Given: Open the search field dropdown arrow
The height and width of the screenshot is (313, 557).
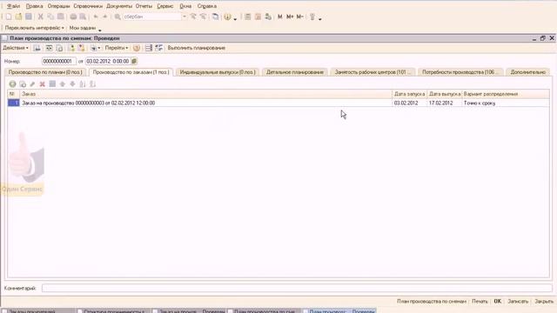Looking at the screenshot, I should tap(184, 17).
